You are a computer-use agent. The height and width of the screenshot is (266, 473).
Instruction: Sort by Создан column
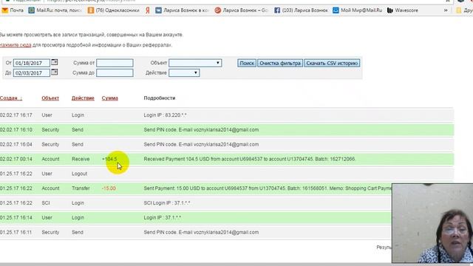[x=11, y=98]
